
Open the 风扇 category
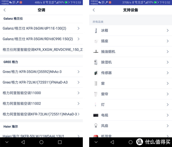[x=130, y=126]
